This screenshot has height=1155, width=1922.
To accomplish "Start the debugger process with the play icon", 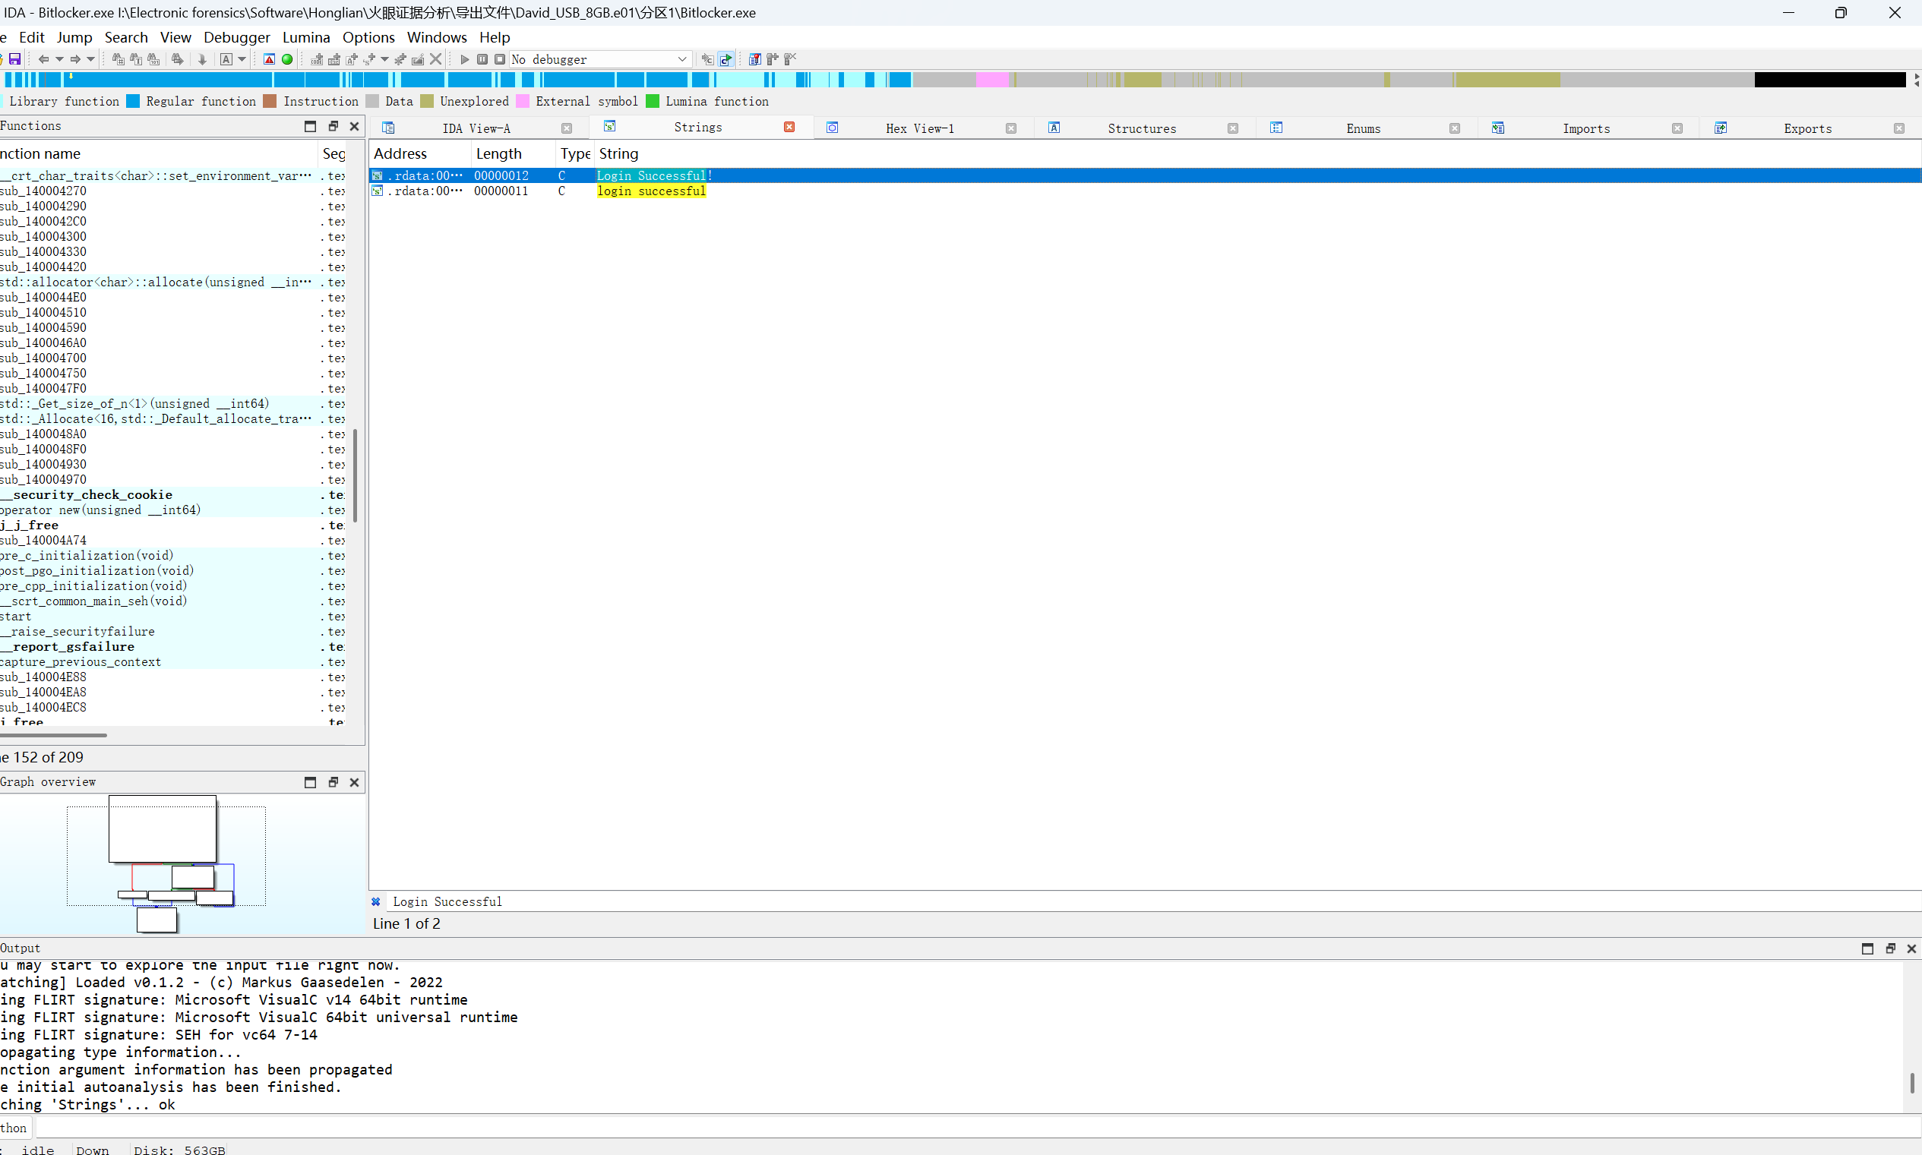I will click(465, 59).
